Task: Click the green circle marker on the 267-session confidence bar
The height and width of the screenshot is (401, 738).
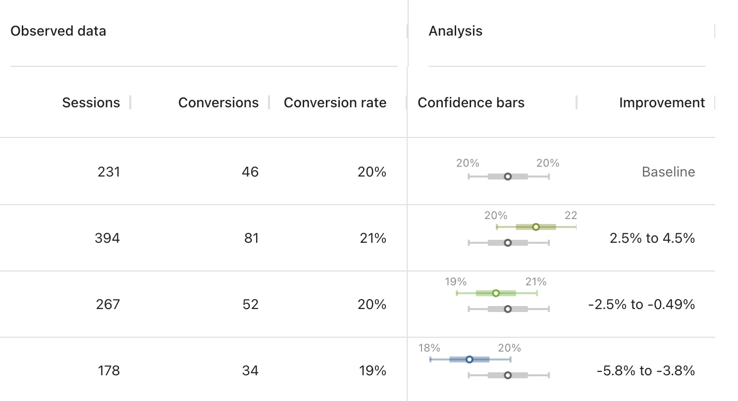Action: (x=496, y=293)
